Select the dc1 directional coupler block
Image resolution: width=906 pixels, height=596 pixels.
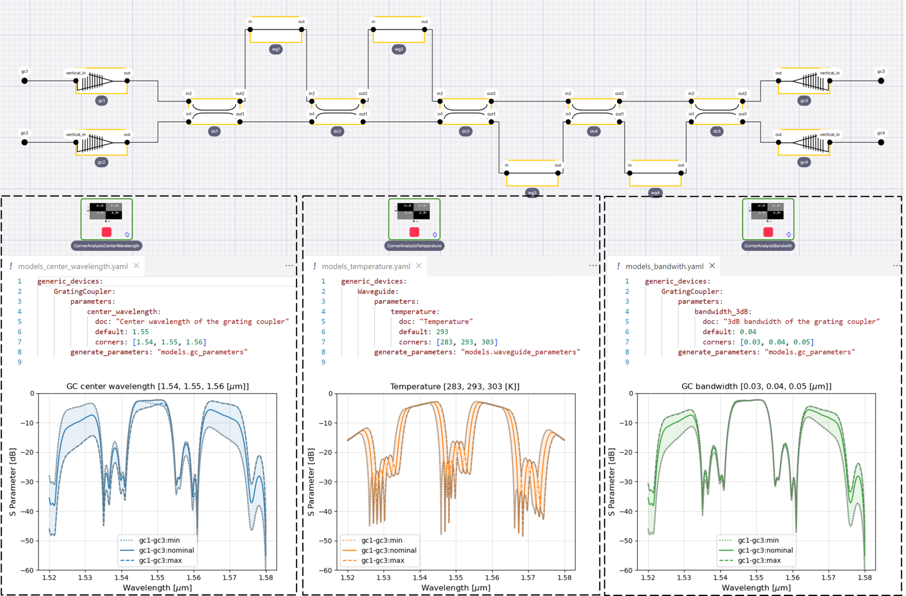click(x=214, y=112)
